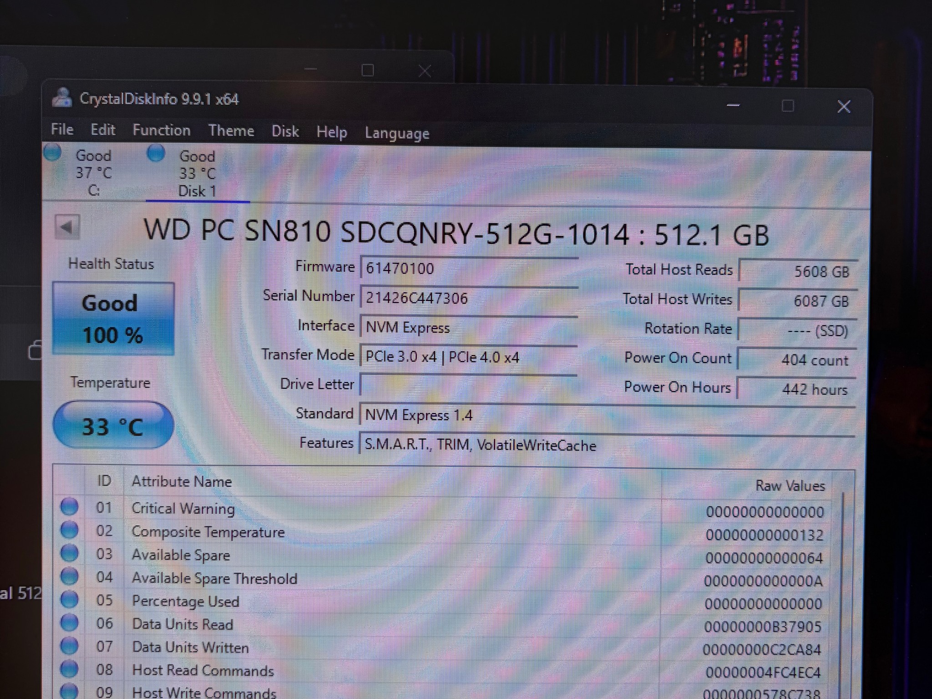This screenshot has height=699, width=932.
Task: Select the Host Read Commands attribute name
Action: click(203, 671)
